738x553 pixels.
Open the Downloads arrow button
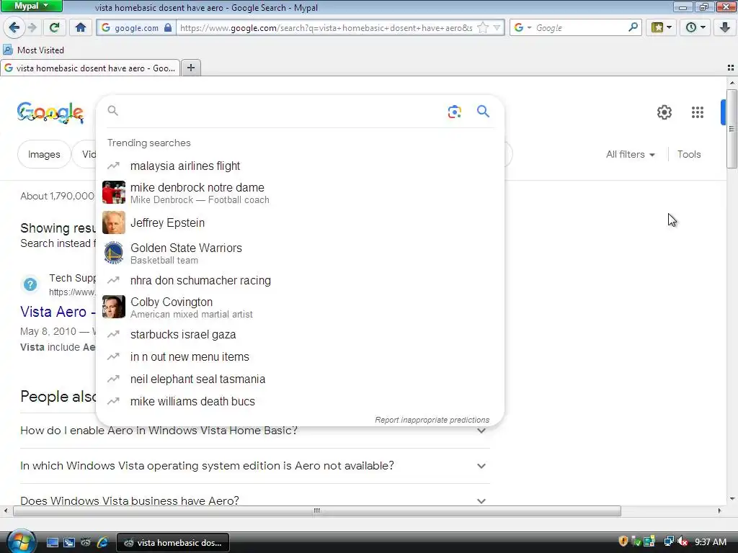(725, 28)
